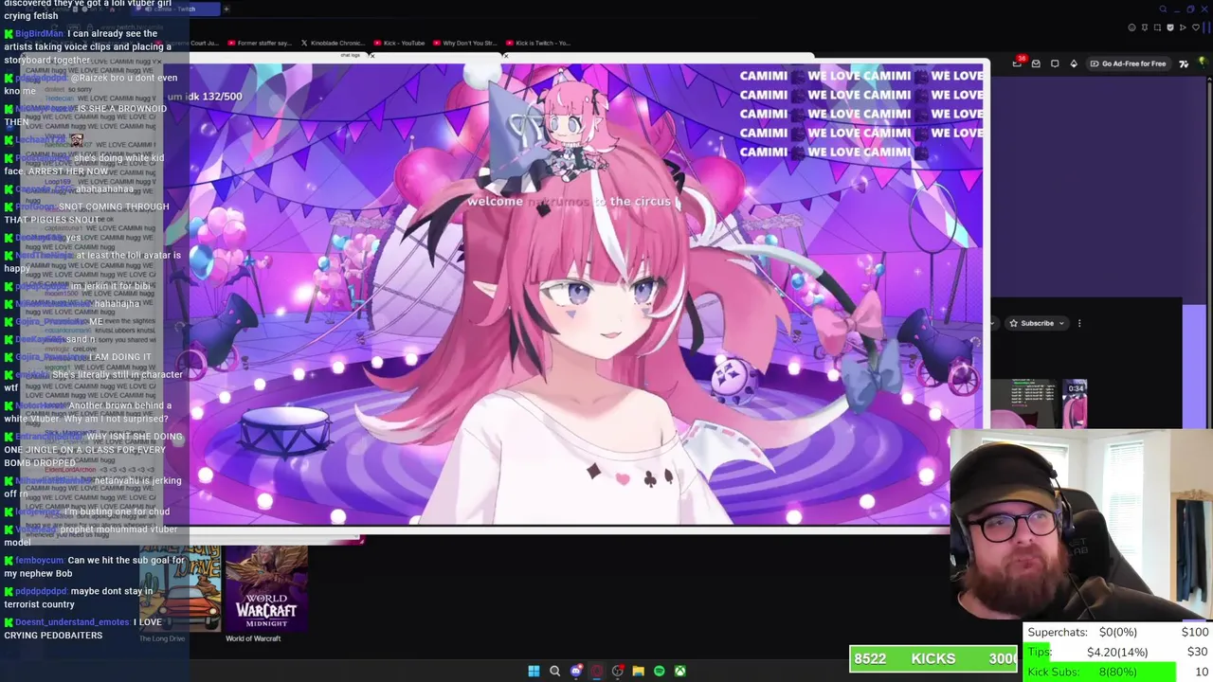The width and height of the screenshot is (1213, 682).
Task: Click the Superchats $0(0%) goal row
Action: coord(1117,632)
